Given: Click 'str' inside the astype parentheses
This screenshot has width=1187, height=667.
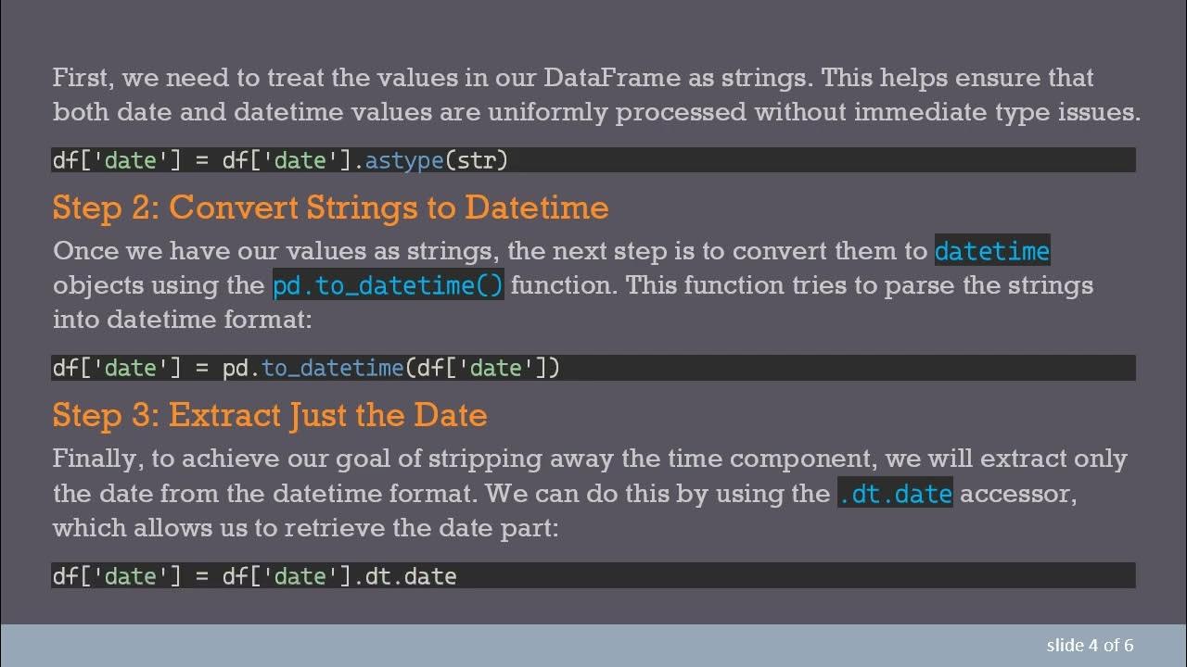Looking at the screenshot, I should (477, 160).
